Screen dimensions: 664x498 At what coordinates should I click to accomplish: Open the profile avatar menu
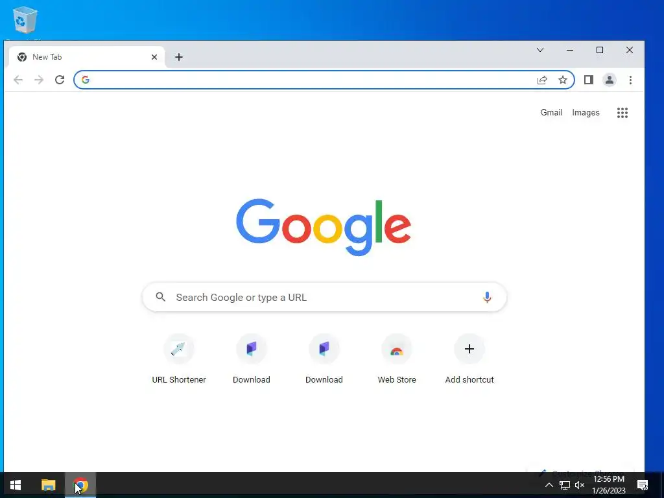pyautogui.click(x=610, y=80)
